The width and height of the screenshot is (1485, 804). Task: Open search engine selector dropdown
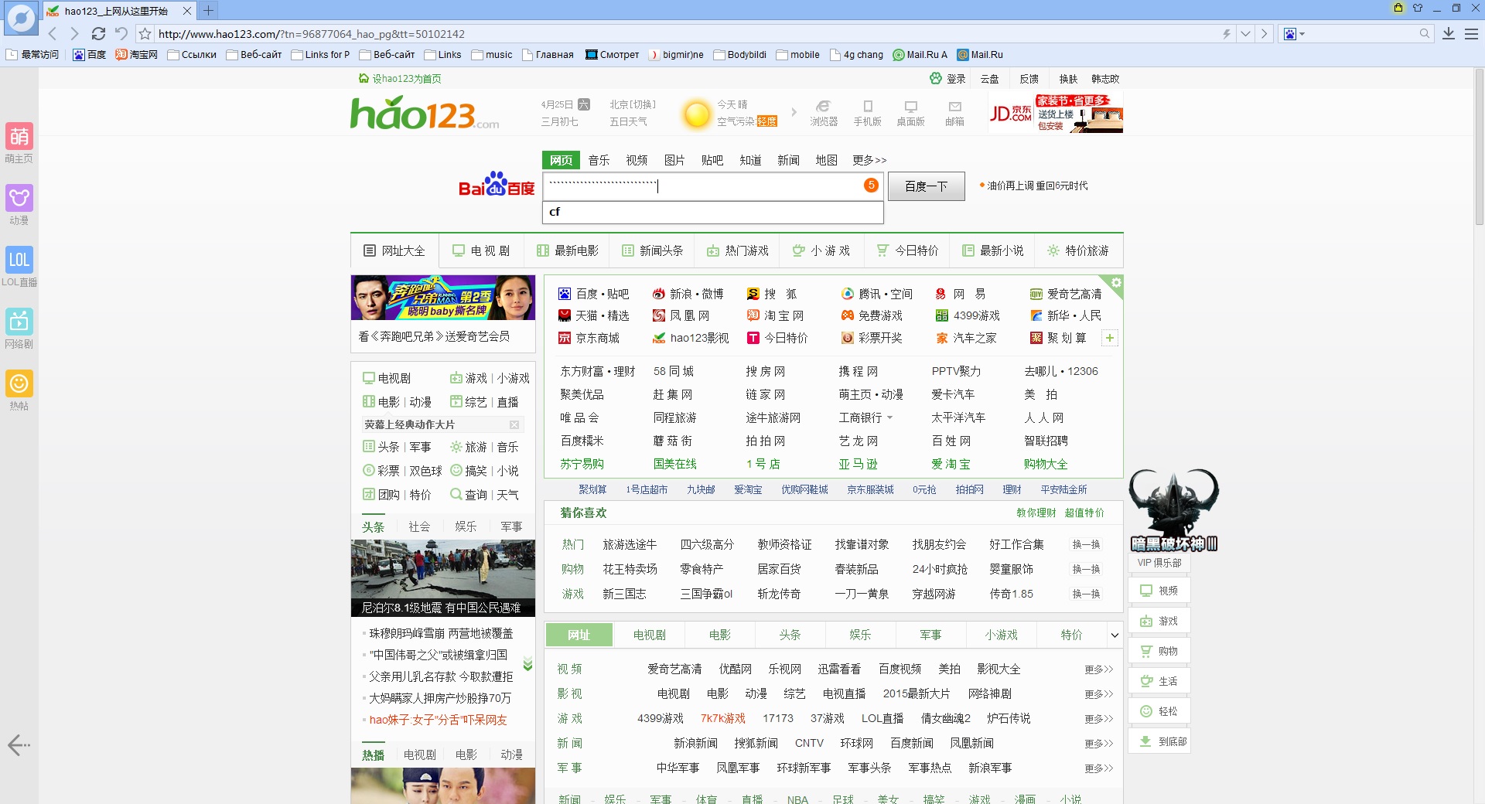point(1294,34)
